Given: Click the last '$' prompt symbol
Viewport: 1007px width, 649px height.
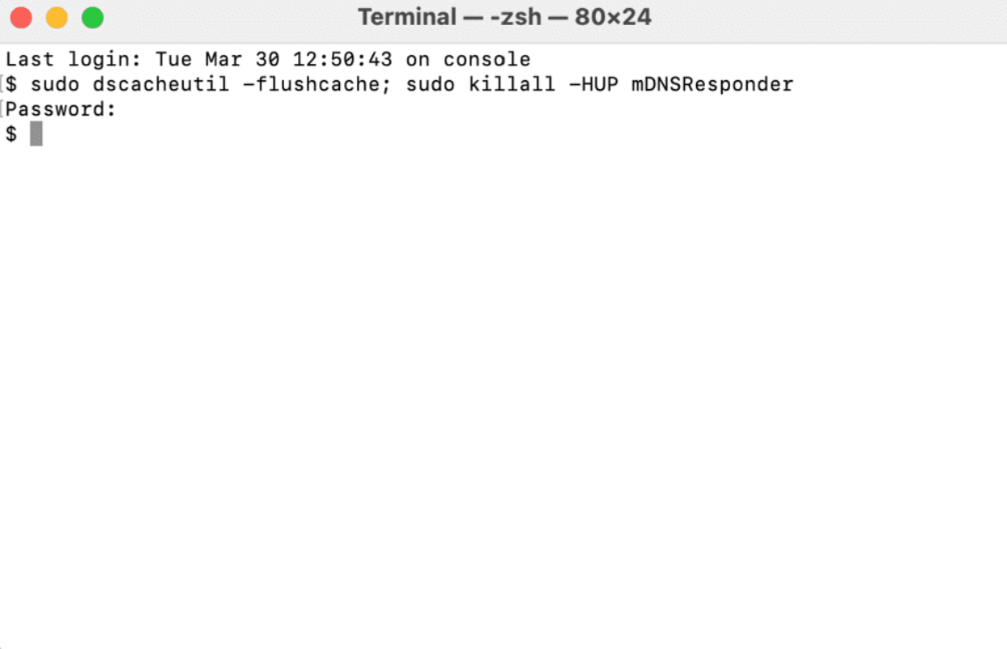Looking at the screenshot, I should coord(11,134).
